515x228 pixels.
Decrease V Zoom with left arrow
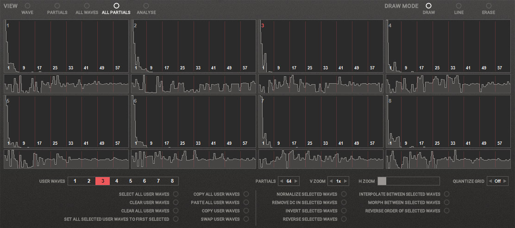(x=331, y=181)
